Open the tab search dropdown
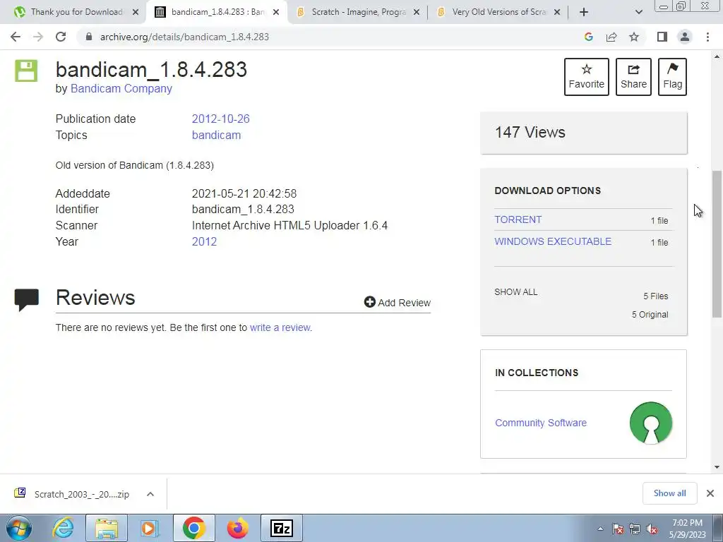The height and width of the screenshot is (542, 723). pyautogui.click(x=638, y=12)
